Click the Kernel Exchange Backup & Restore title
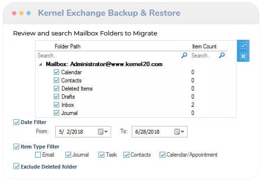 click(109, 13)
